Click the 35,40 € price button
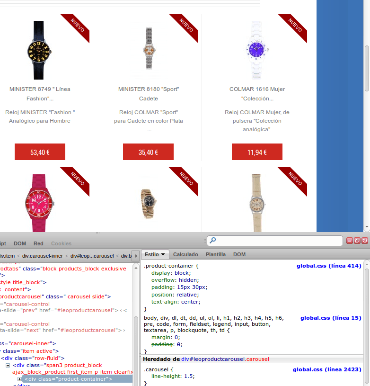The width and height of the screenshot is (370, 386). tap(148, 152)
